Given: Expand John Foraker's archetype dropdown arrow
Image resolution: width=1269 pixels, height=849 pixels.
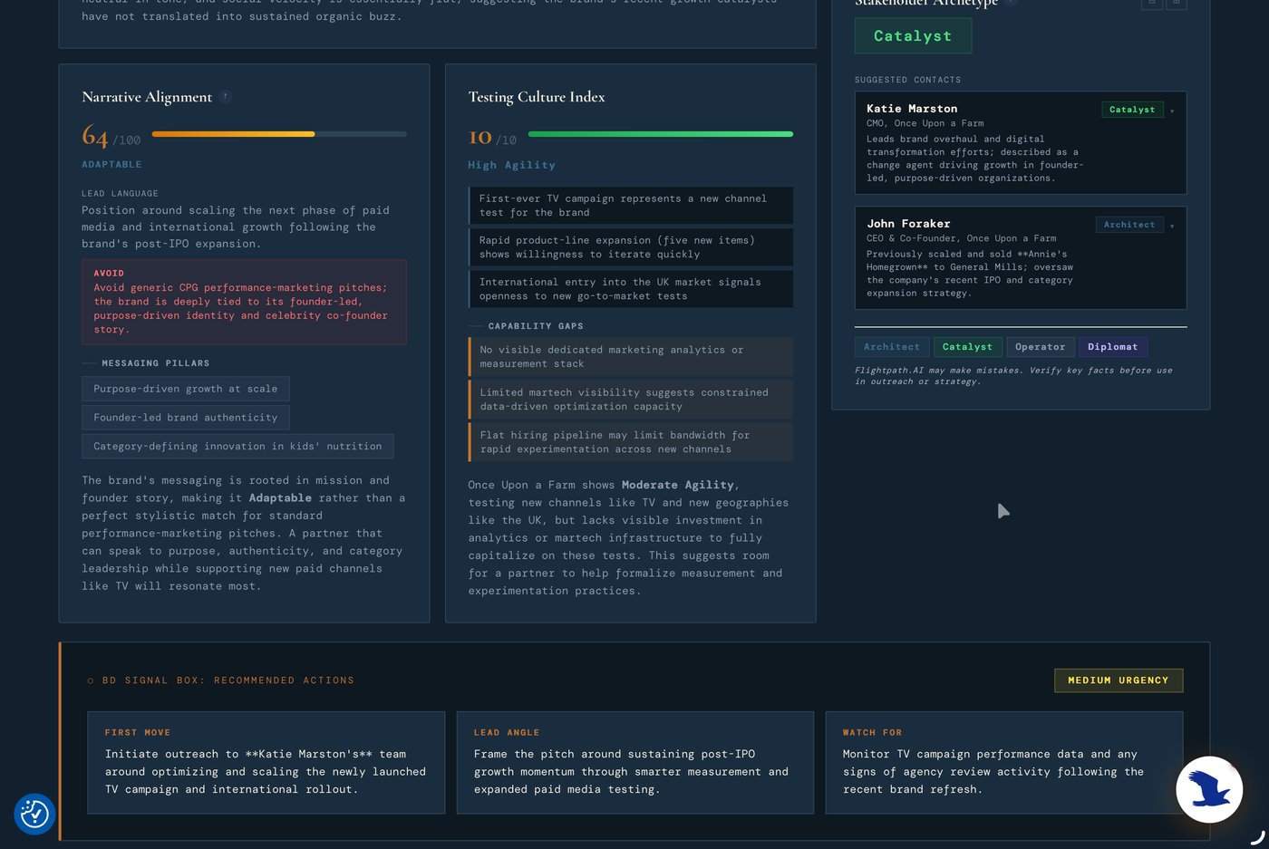Looking at the screenshot, I should coord(1172,226).
